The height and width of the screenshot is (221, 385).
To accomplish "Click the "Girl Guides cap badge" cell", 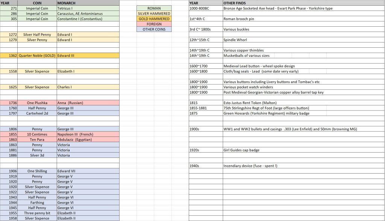I will pyautogui.click(x=304, y=150).
